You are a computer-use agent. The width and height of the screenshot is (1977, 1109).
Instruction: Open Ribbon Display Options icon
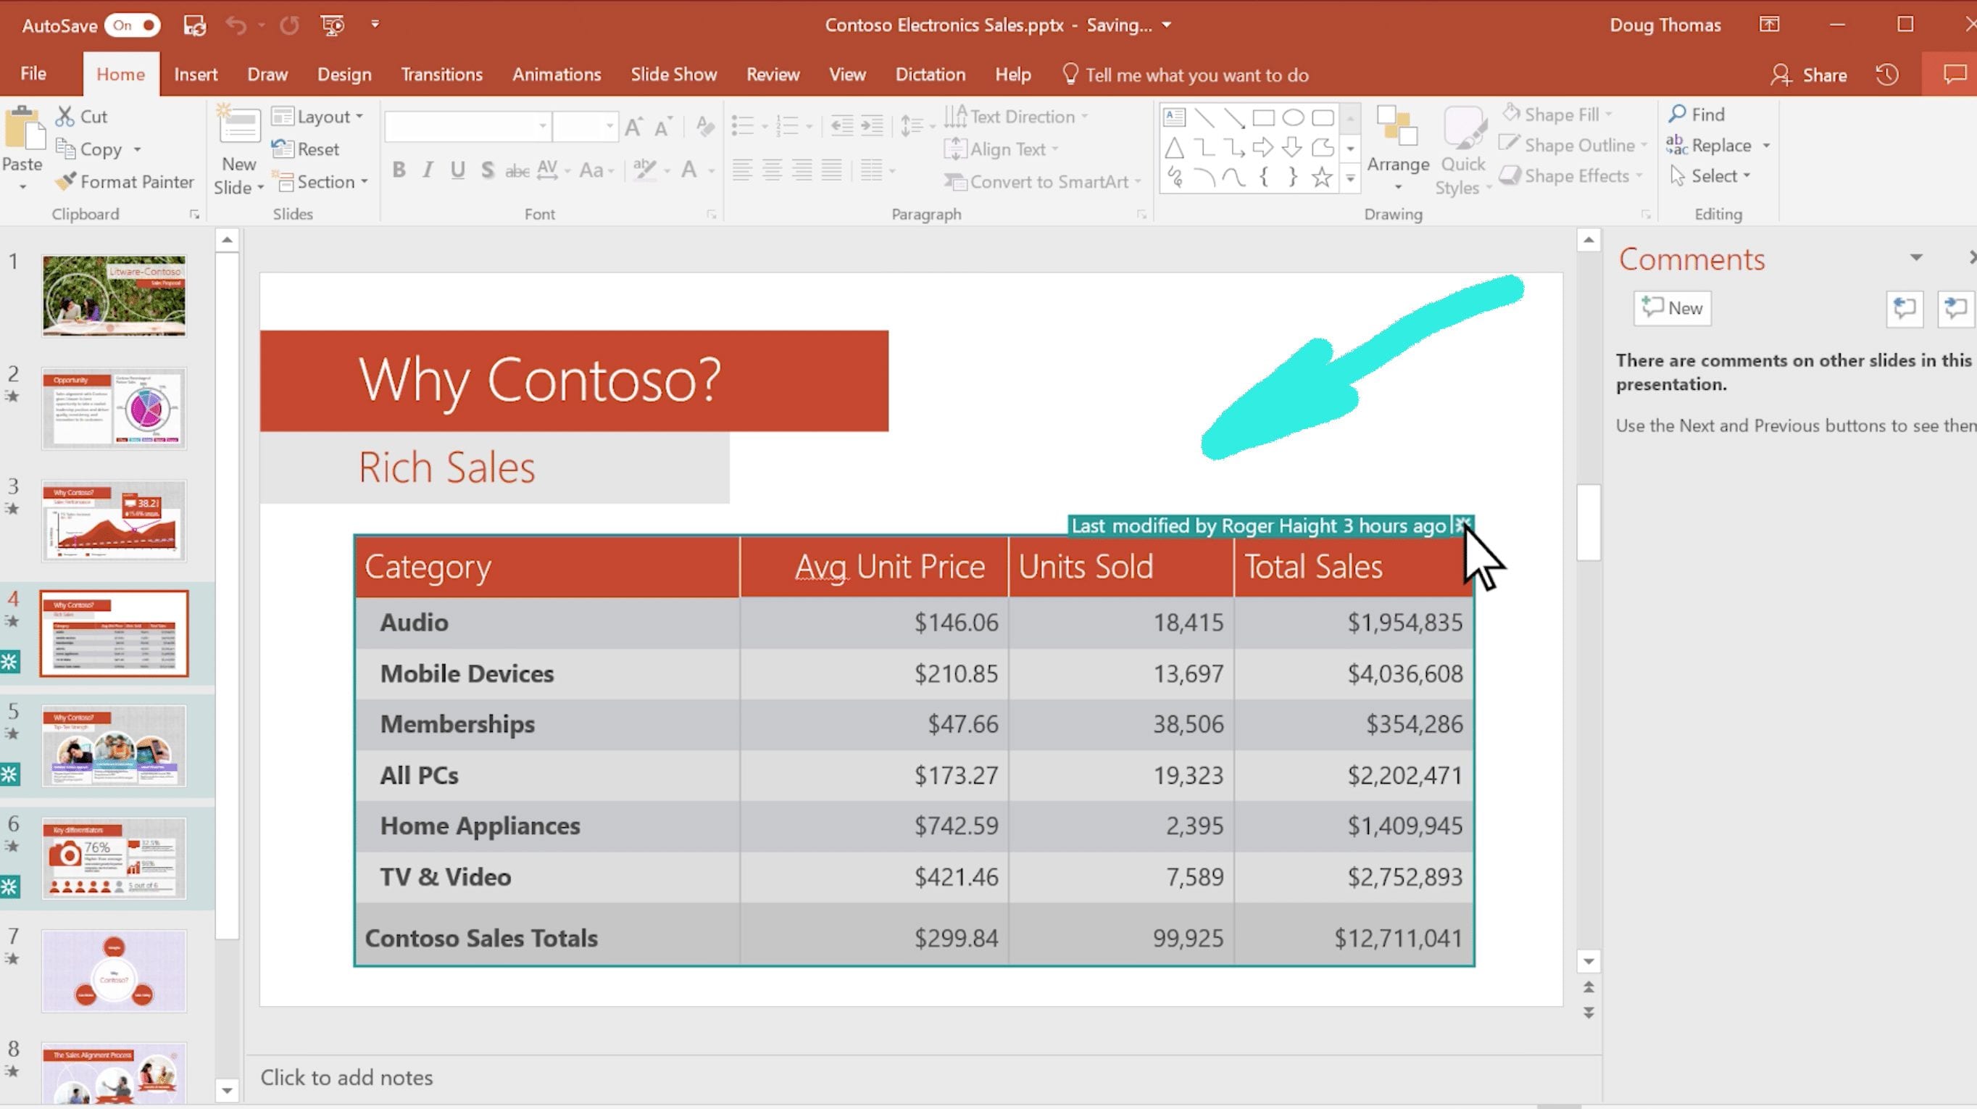(x=1769, y=25)
